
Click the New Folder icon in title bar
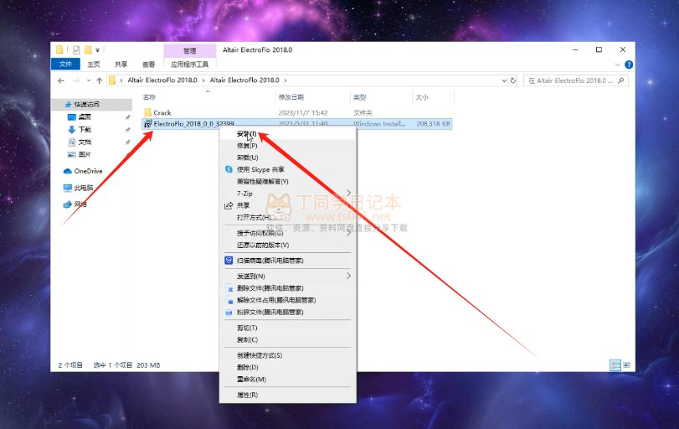click(88, 50)
